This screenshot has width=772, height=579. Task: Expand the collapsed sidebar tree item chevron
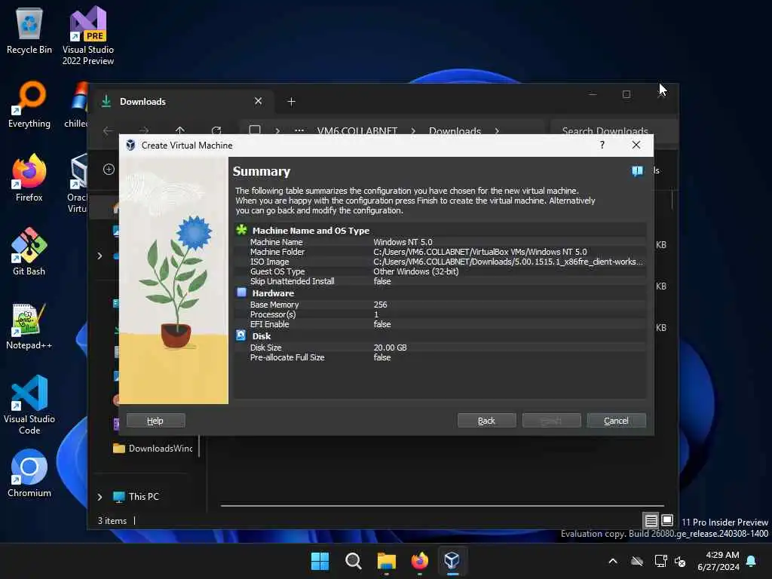(x=100, y=256)
